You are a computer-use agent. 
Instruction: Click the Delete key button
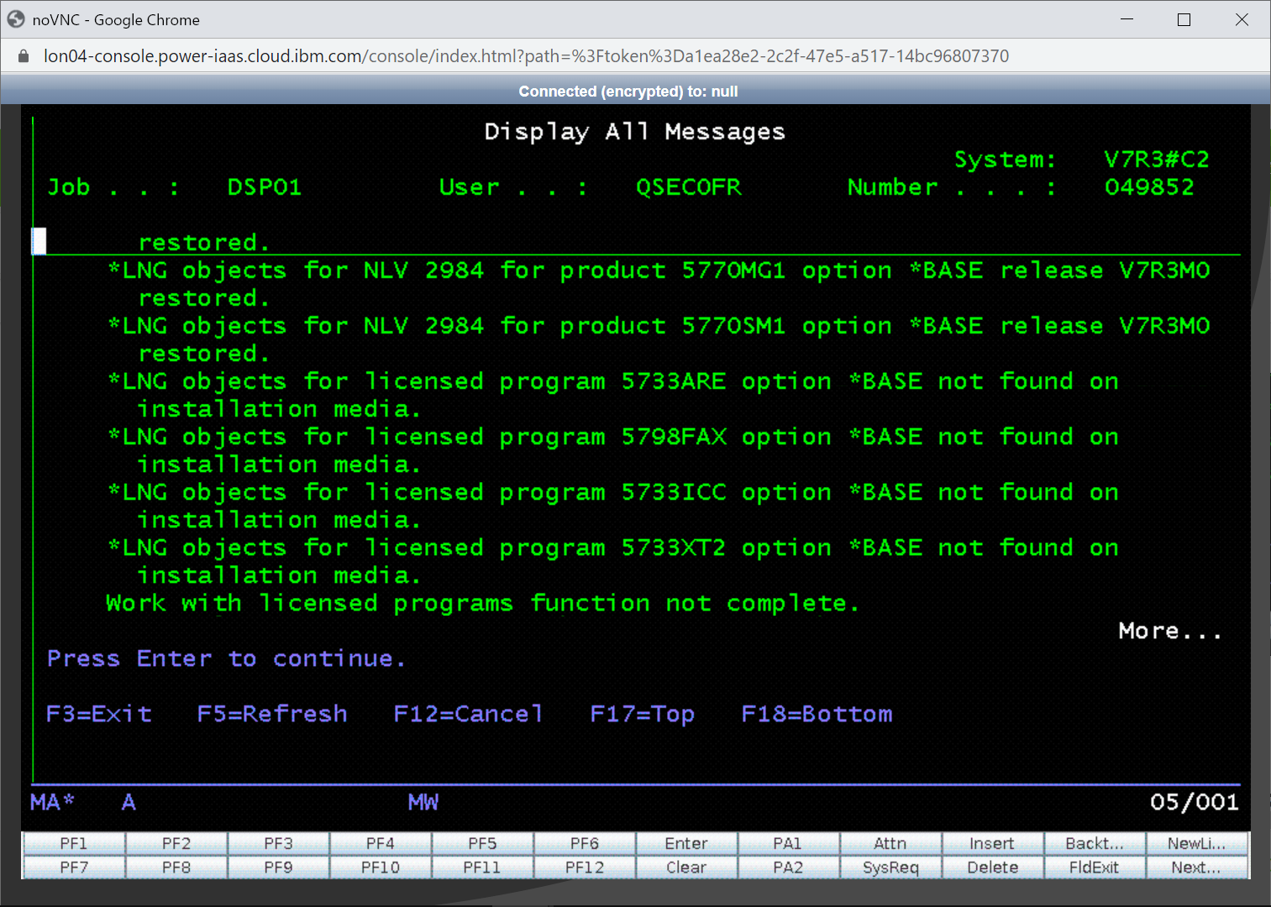pos(992,867)
